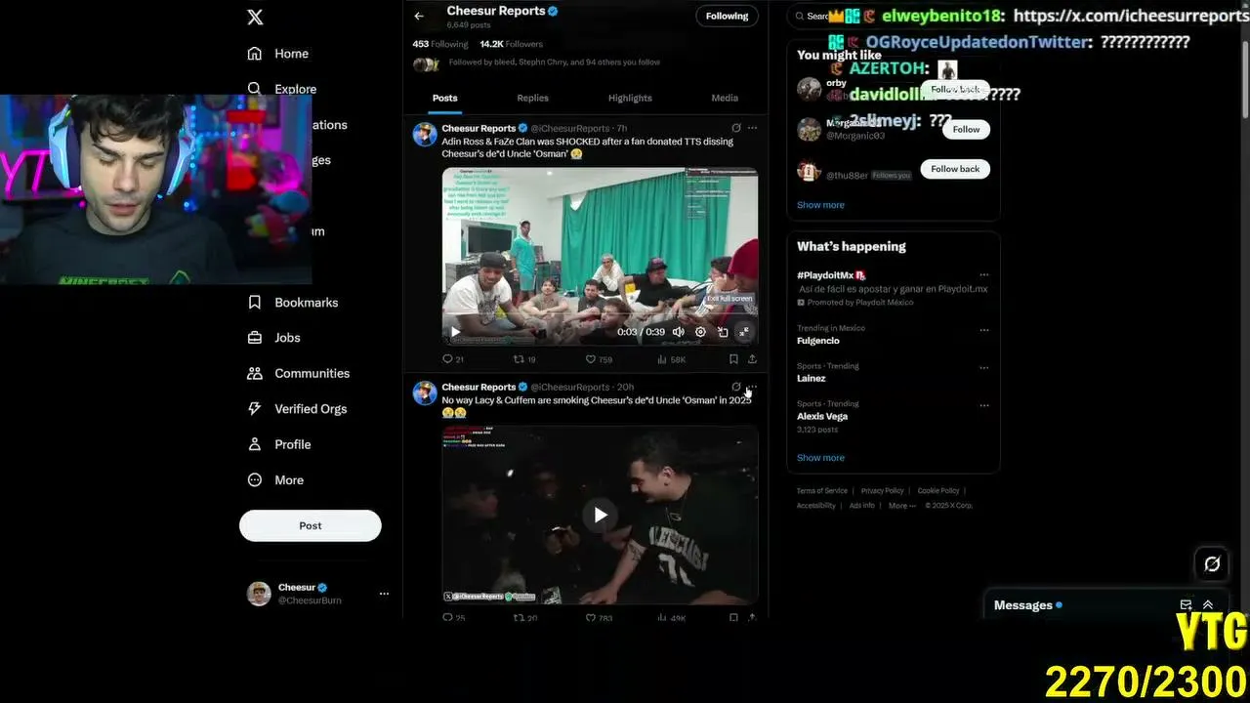The image size is (1250, 703).
Task: Click the Post button in the sidebar
Action: tap(311, 525)
